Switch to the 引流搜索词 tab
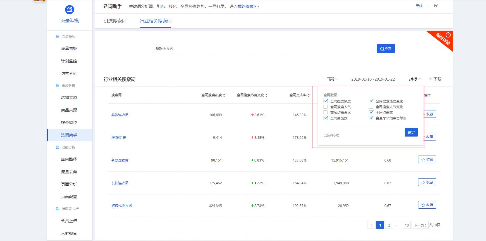486x241 pixels. tap(115, 21)
